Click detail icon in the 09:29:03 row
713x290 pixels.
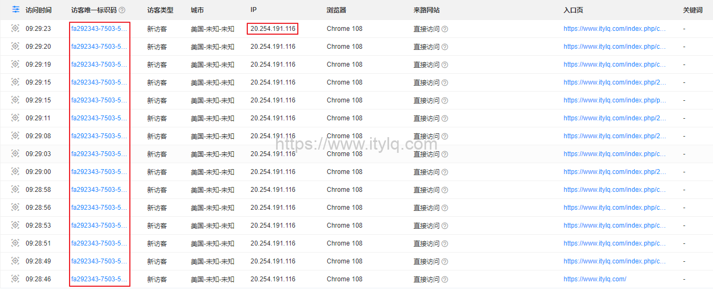[15, 154]
